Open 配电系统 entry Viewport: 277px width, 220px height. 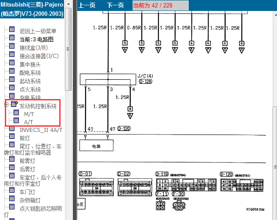(30, 73)
